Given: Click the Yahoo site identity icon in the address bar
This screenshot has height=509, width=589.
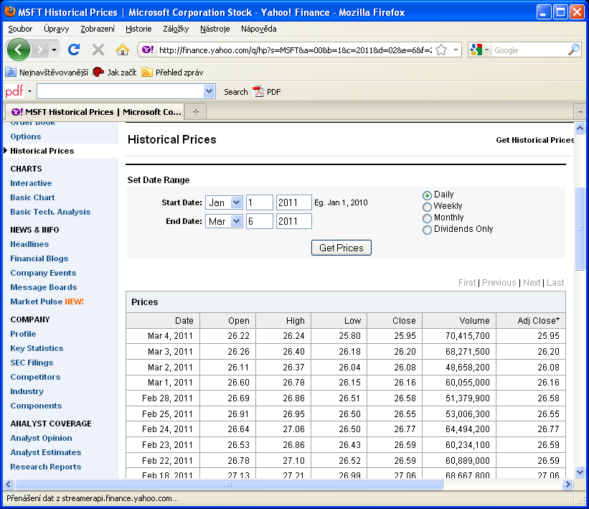Looking at the screenshot, I should pos(148,50).
